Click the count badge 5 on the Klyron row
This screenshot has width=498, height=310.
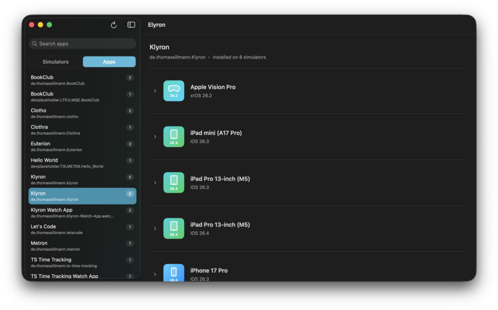click(129, 177)
